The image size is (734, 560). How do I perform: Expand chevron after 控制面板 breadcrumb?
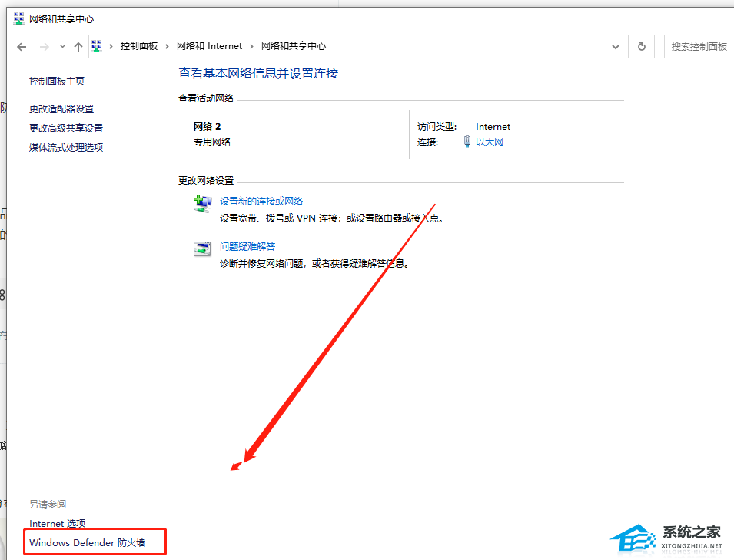click(167, 46)
